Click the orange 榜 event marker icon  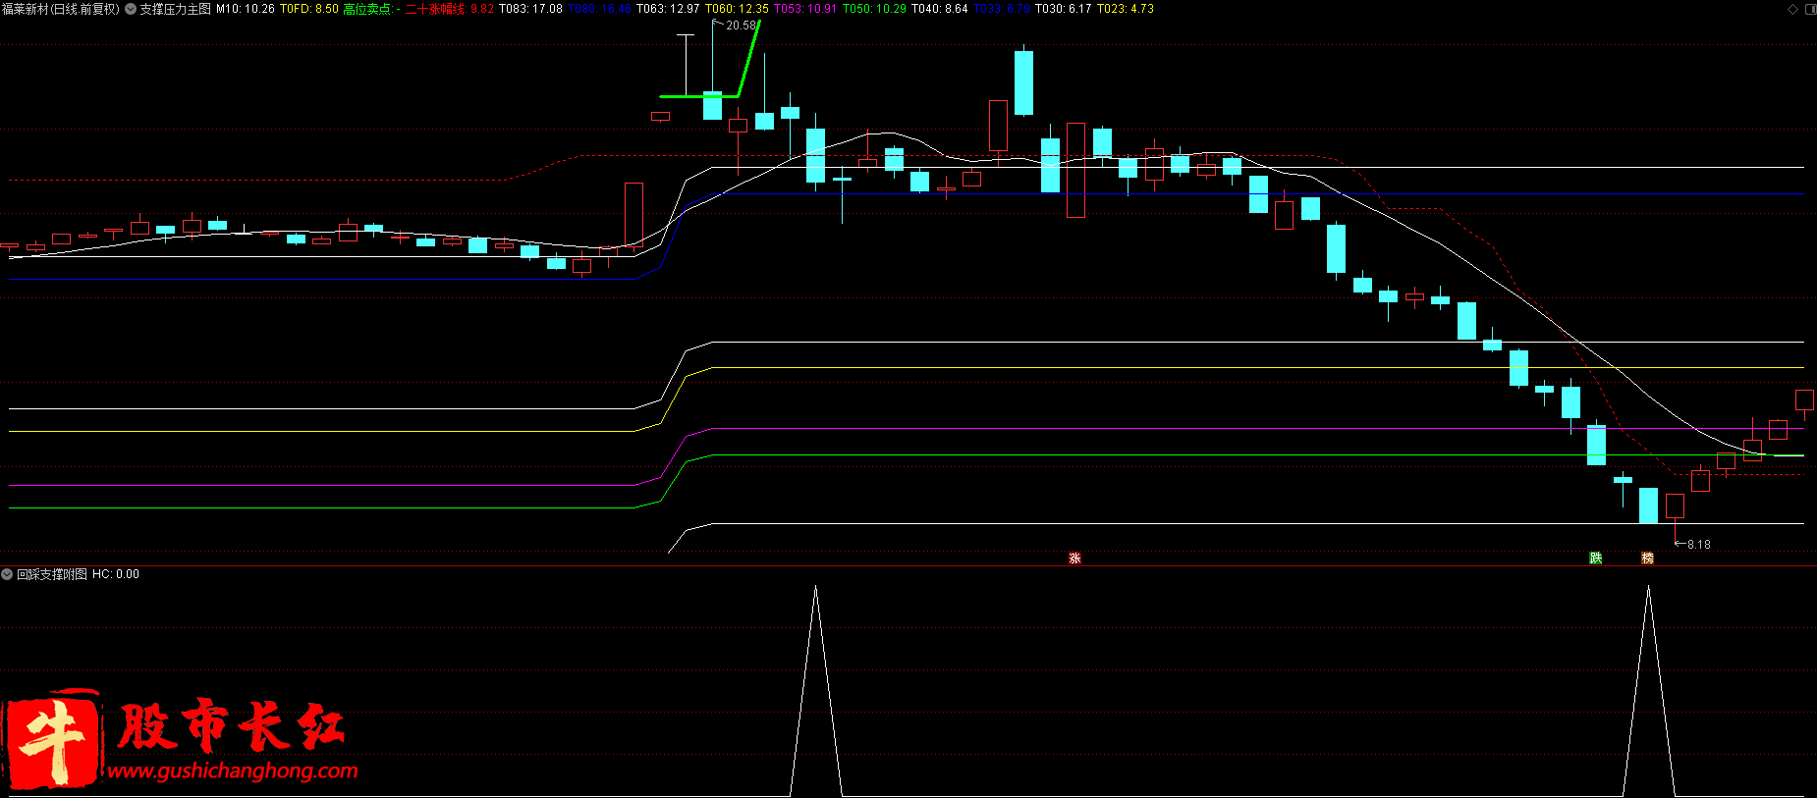pyautogui.click(x=1648, y=558)
